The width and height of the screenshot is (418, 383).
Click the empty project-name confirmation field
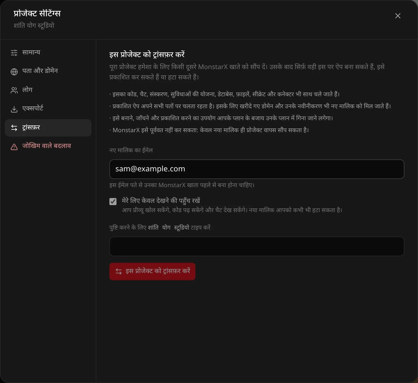257,246
